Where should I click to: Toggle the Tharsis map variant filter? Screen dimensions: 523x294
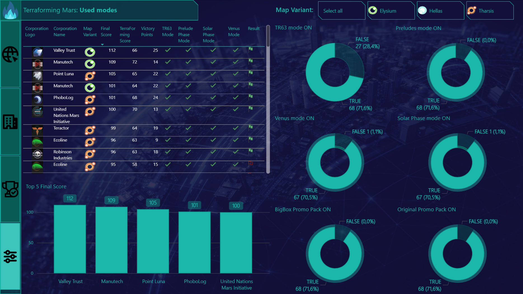(490, 11)
